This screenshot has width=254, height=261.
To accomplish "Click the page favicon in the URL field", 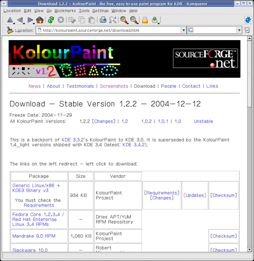I will tap(39, 30).
